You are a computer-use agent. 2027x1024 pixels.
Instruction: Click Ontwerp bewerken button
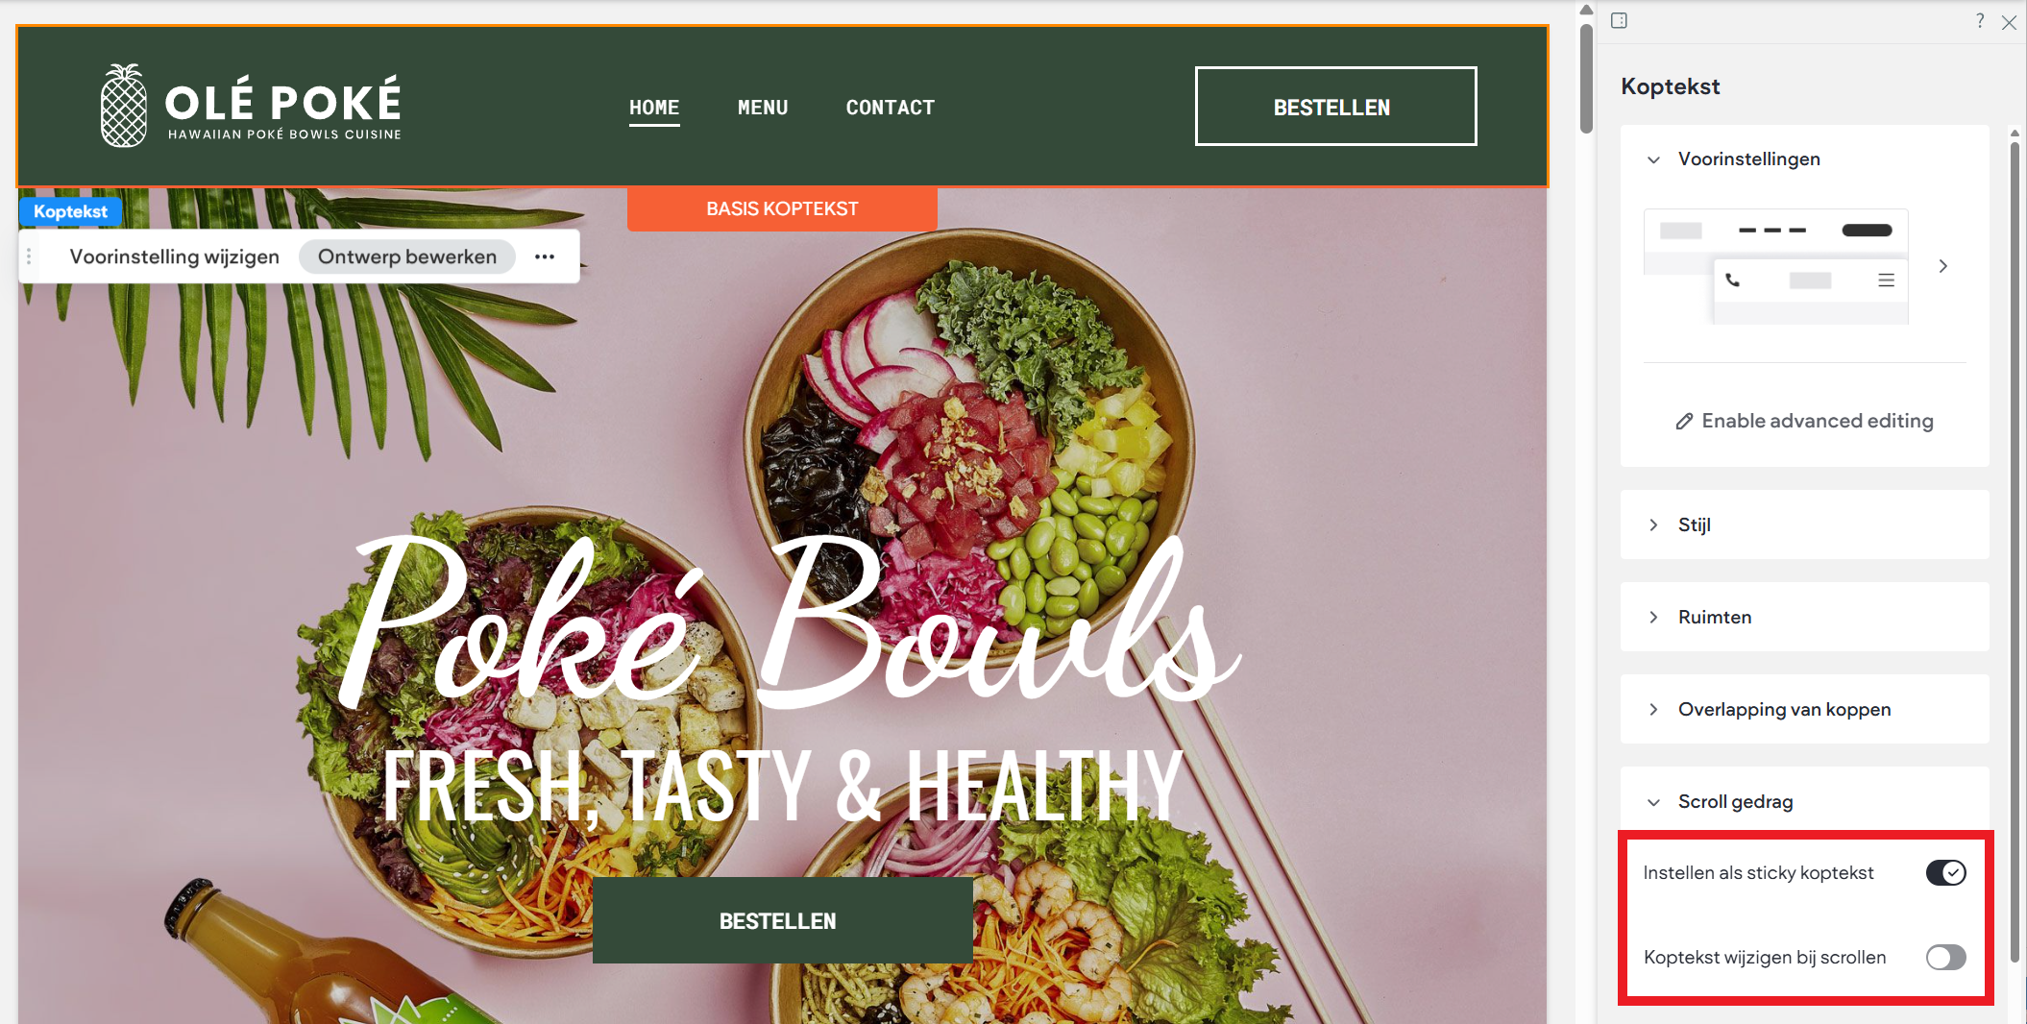[x=407, y=256]
